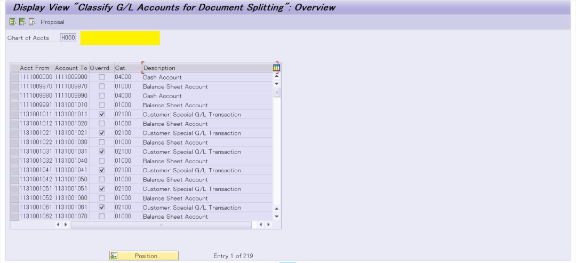Click the top scroll-up arrow of table
The image size is (576, 263).
(x=277, y=76)
